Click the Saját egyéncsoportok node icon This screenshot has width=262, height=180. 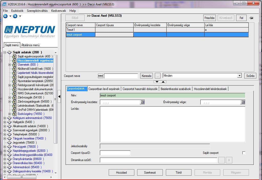(15, 56)
